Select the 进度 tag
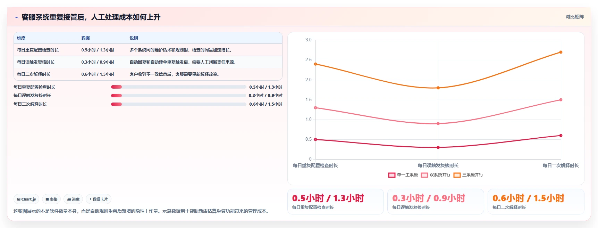598x228 pixels. click(x=73, y=199)
